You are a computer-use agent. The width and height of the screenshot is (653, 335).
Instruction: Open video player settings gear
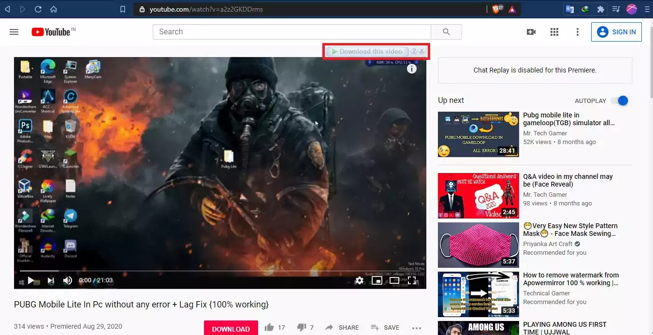359,280
